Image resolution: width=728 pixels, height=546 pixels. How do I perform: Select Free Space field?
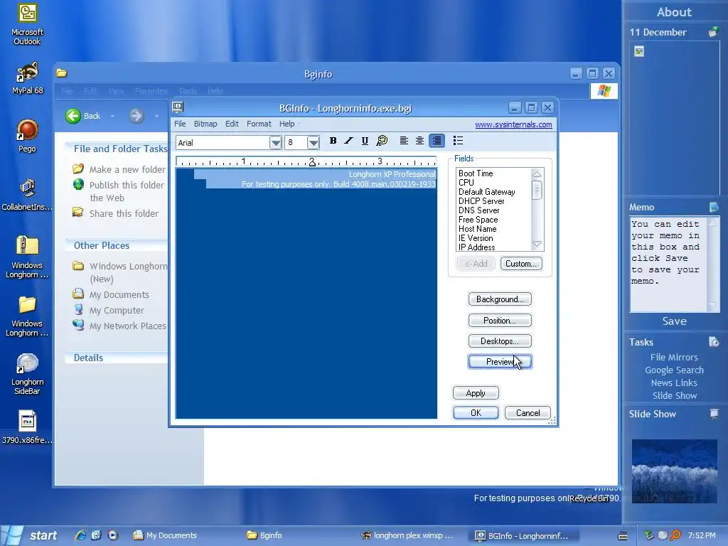point(478,220)
